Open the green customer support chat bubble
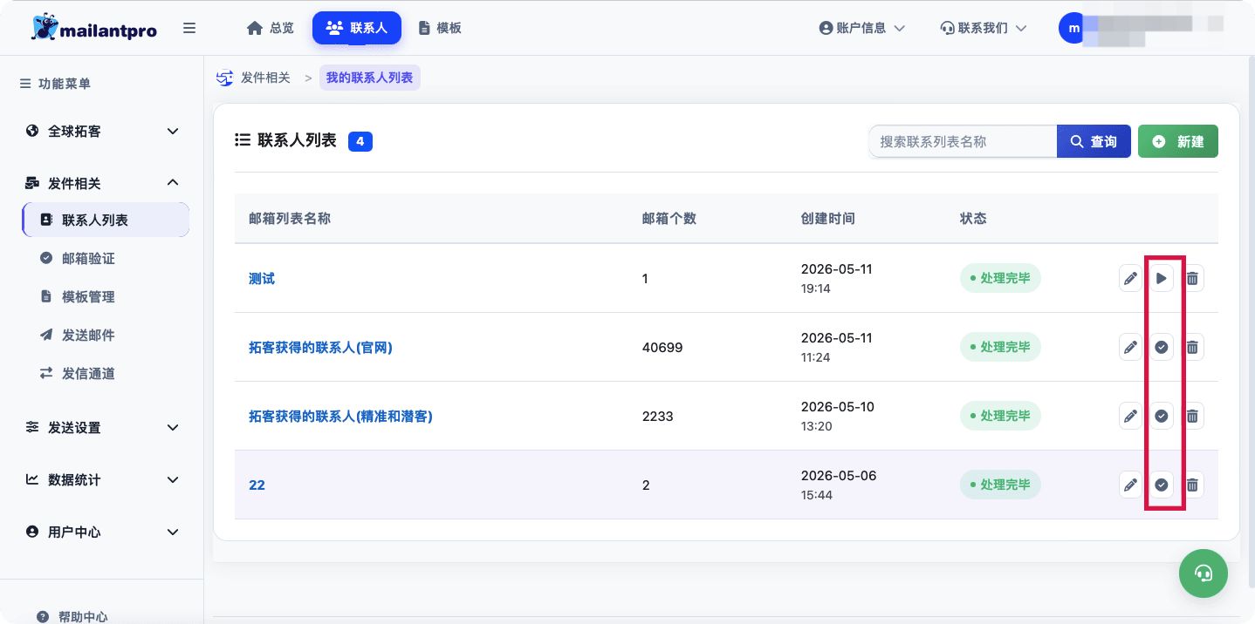1255x624 pixels. click(x=1204, y=573)
